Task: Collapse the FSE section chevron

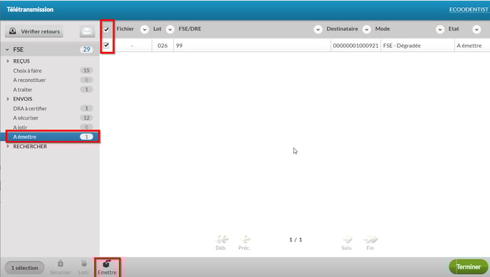Action: coord(7,49)
